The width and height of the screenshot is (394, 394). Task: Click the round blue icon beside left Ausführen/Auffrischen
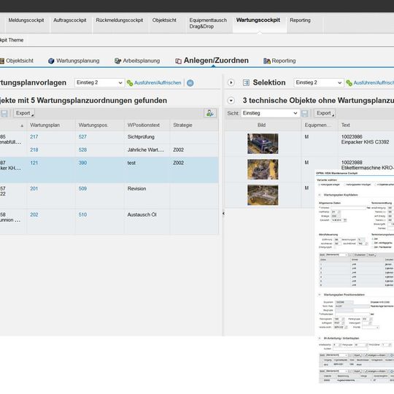coord(190,82)
